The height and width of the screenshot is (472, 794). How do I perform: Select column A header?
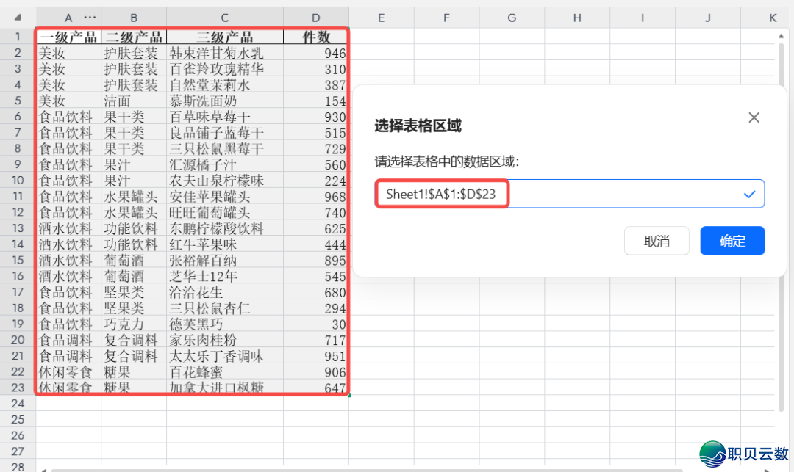pyautogui.click(x=68, y=18)
